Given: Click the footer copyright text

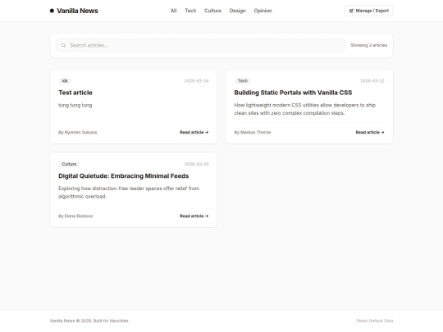Looking at the screenshot, I should tap(89, 321).
